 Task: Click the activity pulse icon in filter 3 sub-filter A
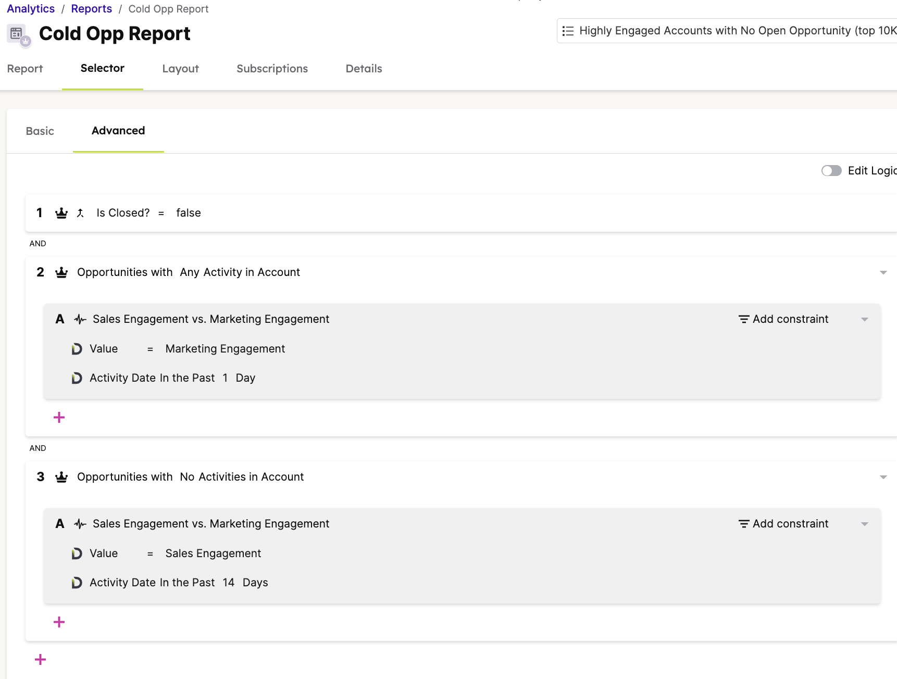coord(80,524)
